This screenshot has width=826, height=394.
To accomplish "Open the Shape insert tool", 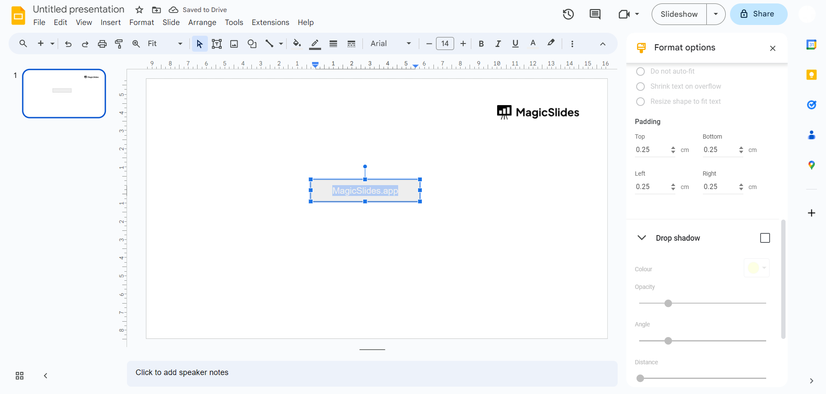I will (252, 43).
